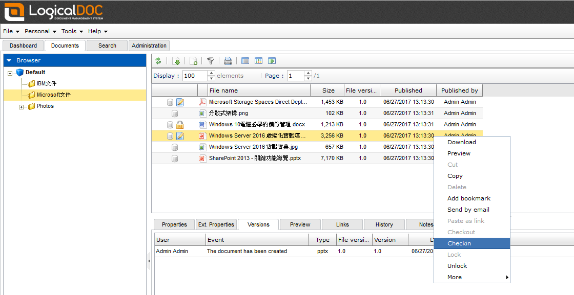Image resolution: width=574 pixels, height=295 pixels.
Task: Click the Event column header in the versions grid
Action: point(257,240)
